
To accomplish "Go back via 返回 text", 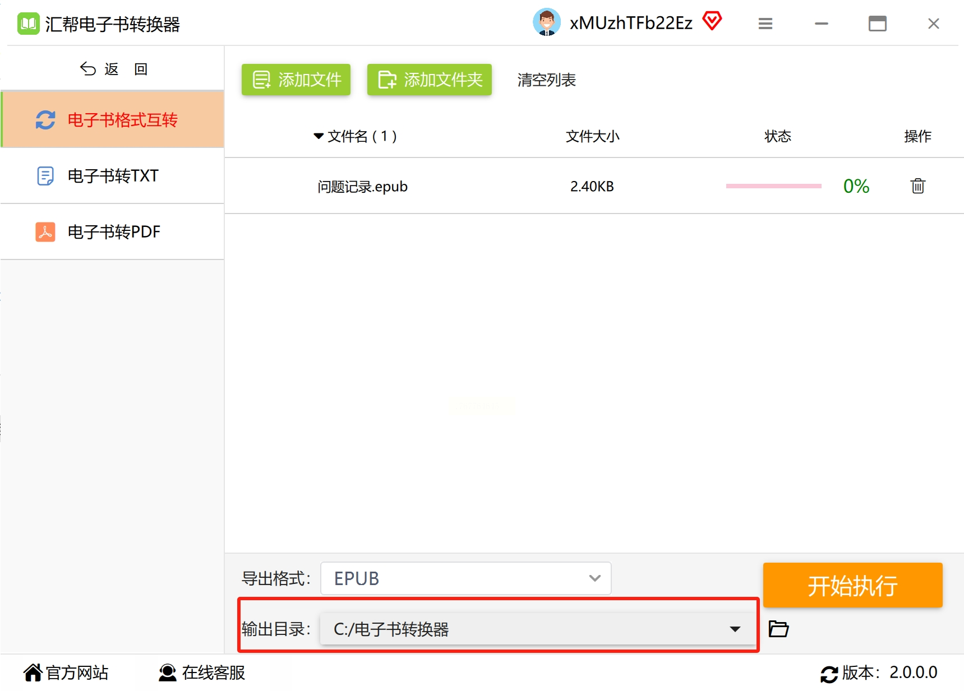I will click(126, 69).
